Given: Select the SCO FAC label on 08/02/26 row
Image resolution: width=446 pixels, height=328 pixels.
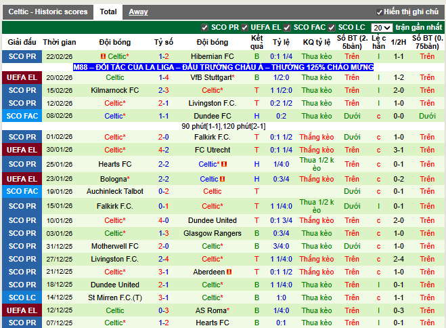Looking at the screenshot, I should coord(22,116).
